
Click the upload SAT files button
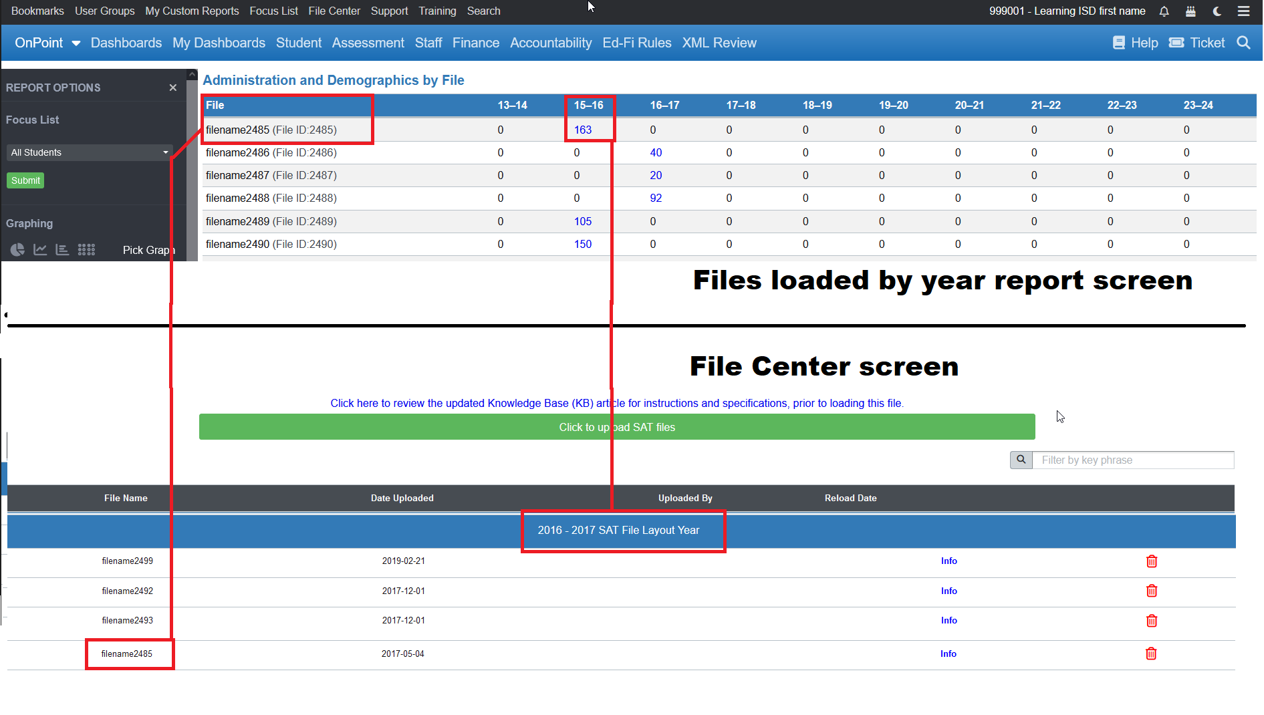pyautogui.click(x=617, y=427)
